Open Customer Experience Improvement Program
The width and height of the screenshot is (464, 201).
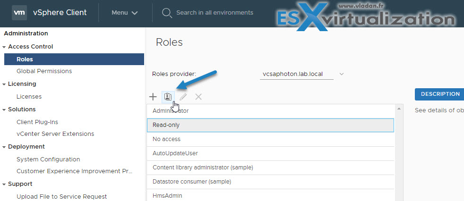coord(75,171)
